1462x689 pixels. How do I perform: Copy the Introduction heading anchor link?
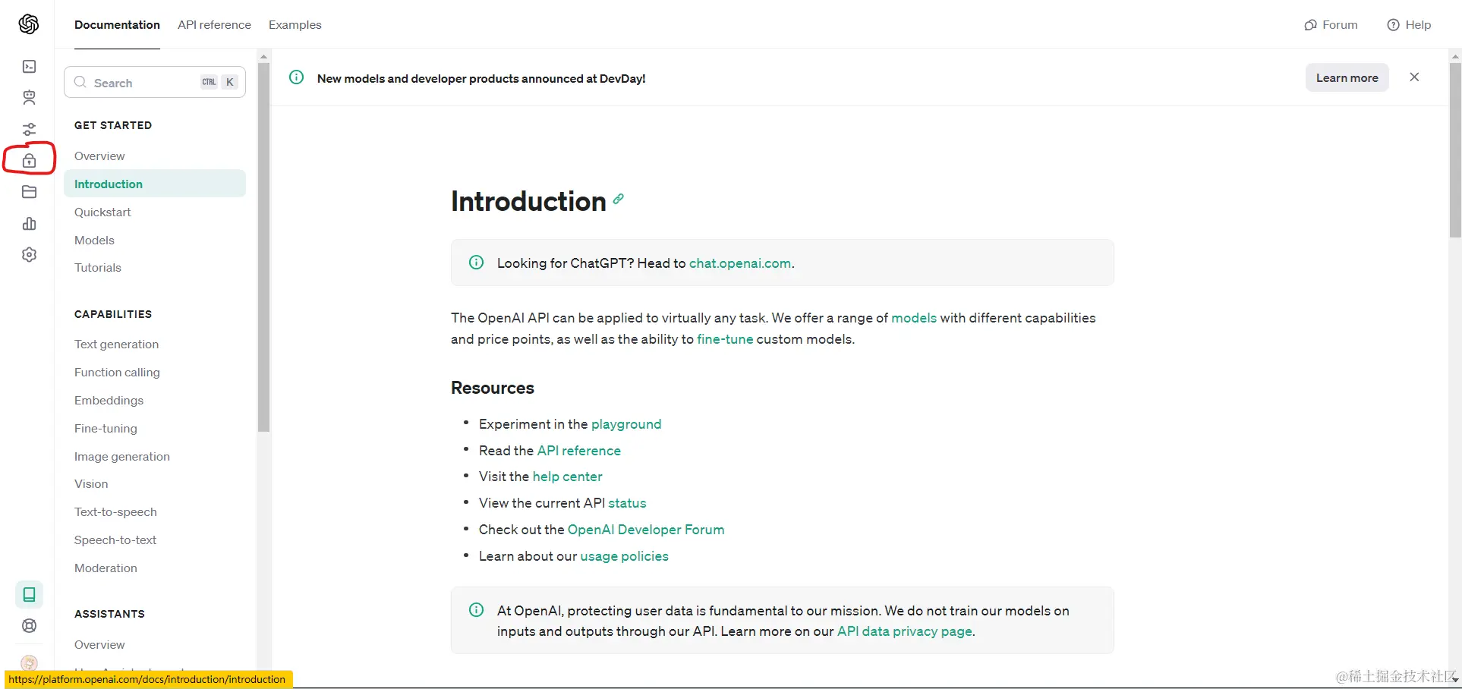(619, 199)
